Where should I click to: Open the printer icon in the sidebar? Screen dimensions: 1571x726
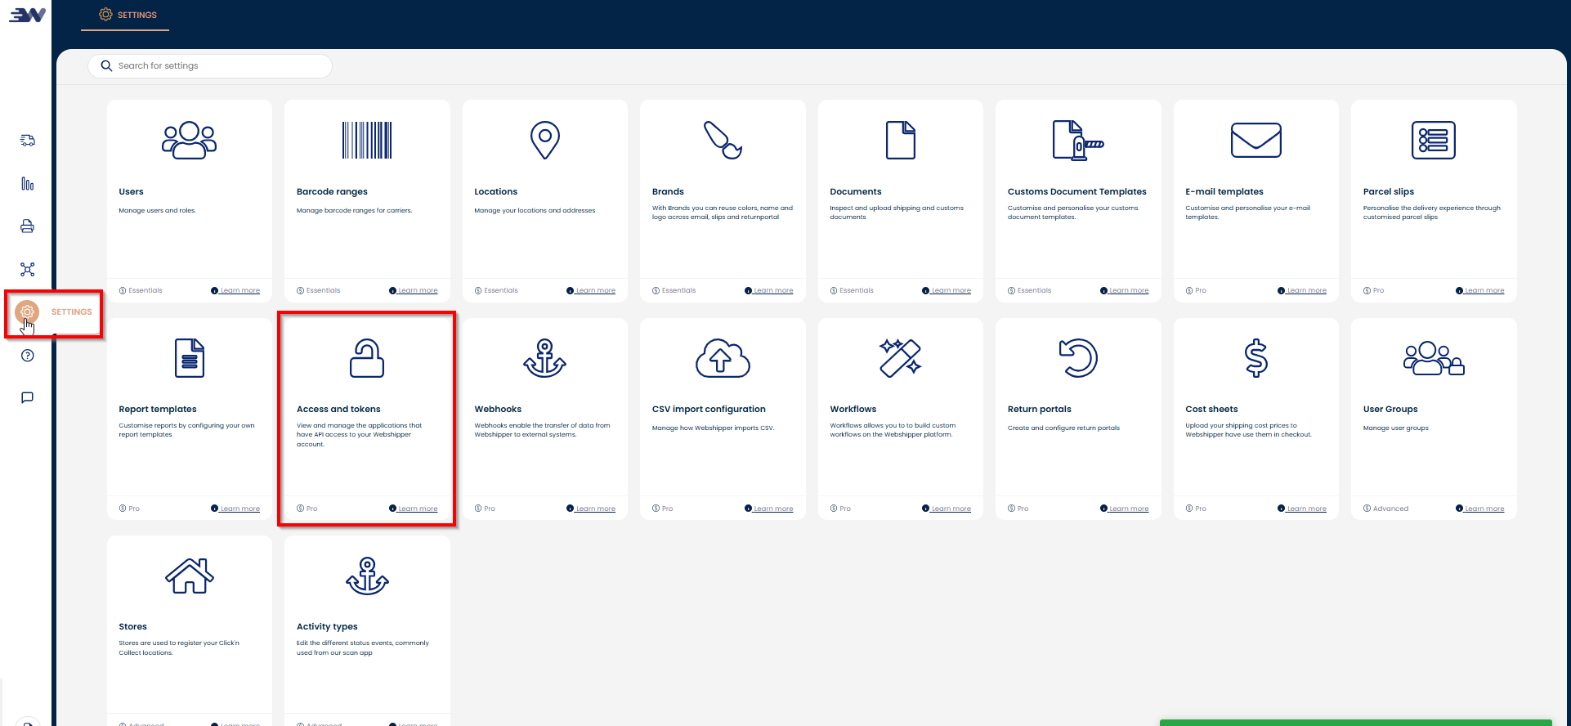[27, 226]
